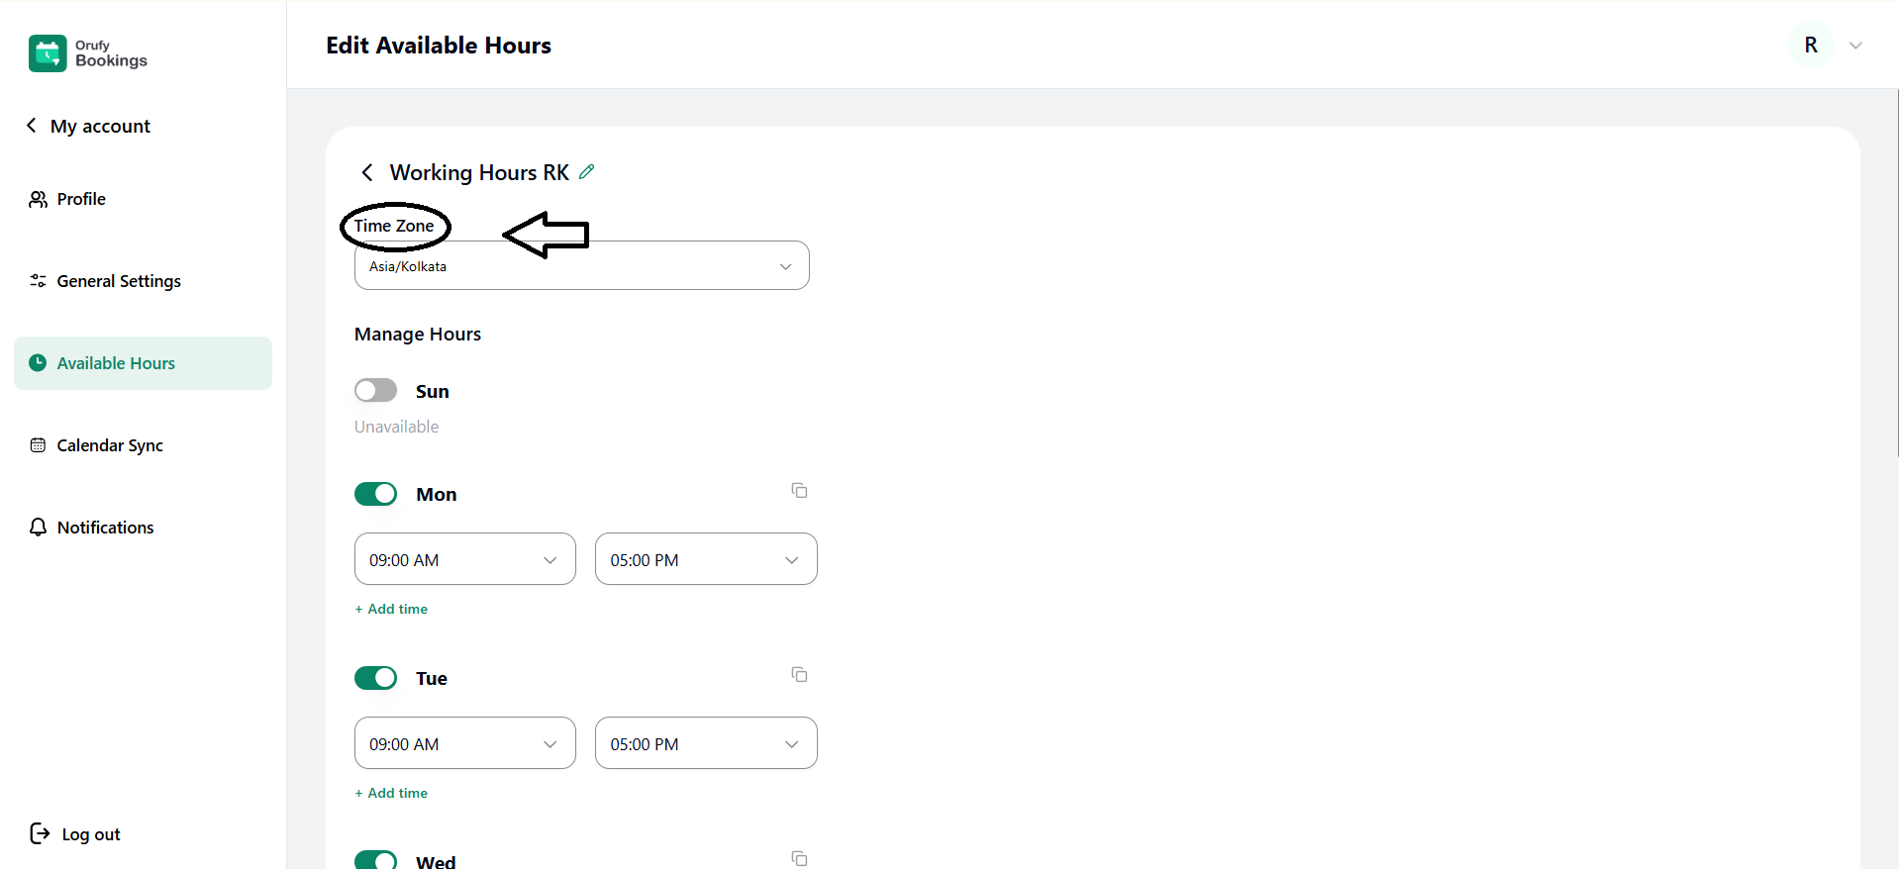Click the pencil icon beside Working Hours RK
This screenshot has height=869, width=1900.
point(587,172)
